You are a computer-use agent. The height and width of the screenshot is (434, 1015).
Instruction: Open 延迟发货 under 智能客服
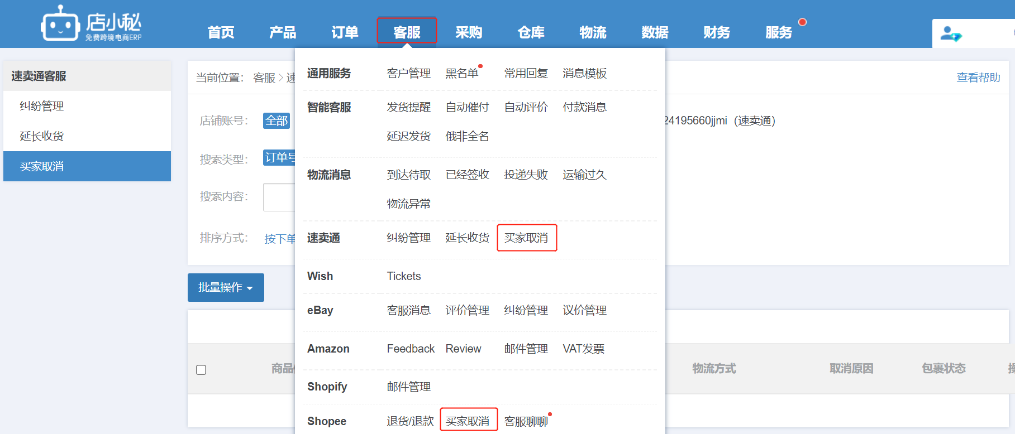[409, 136]
